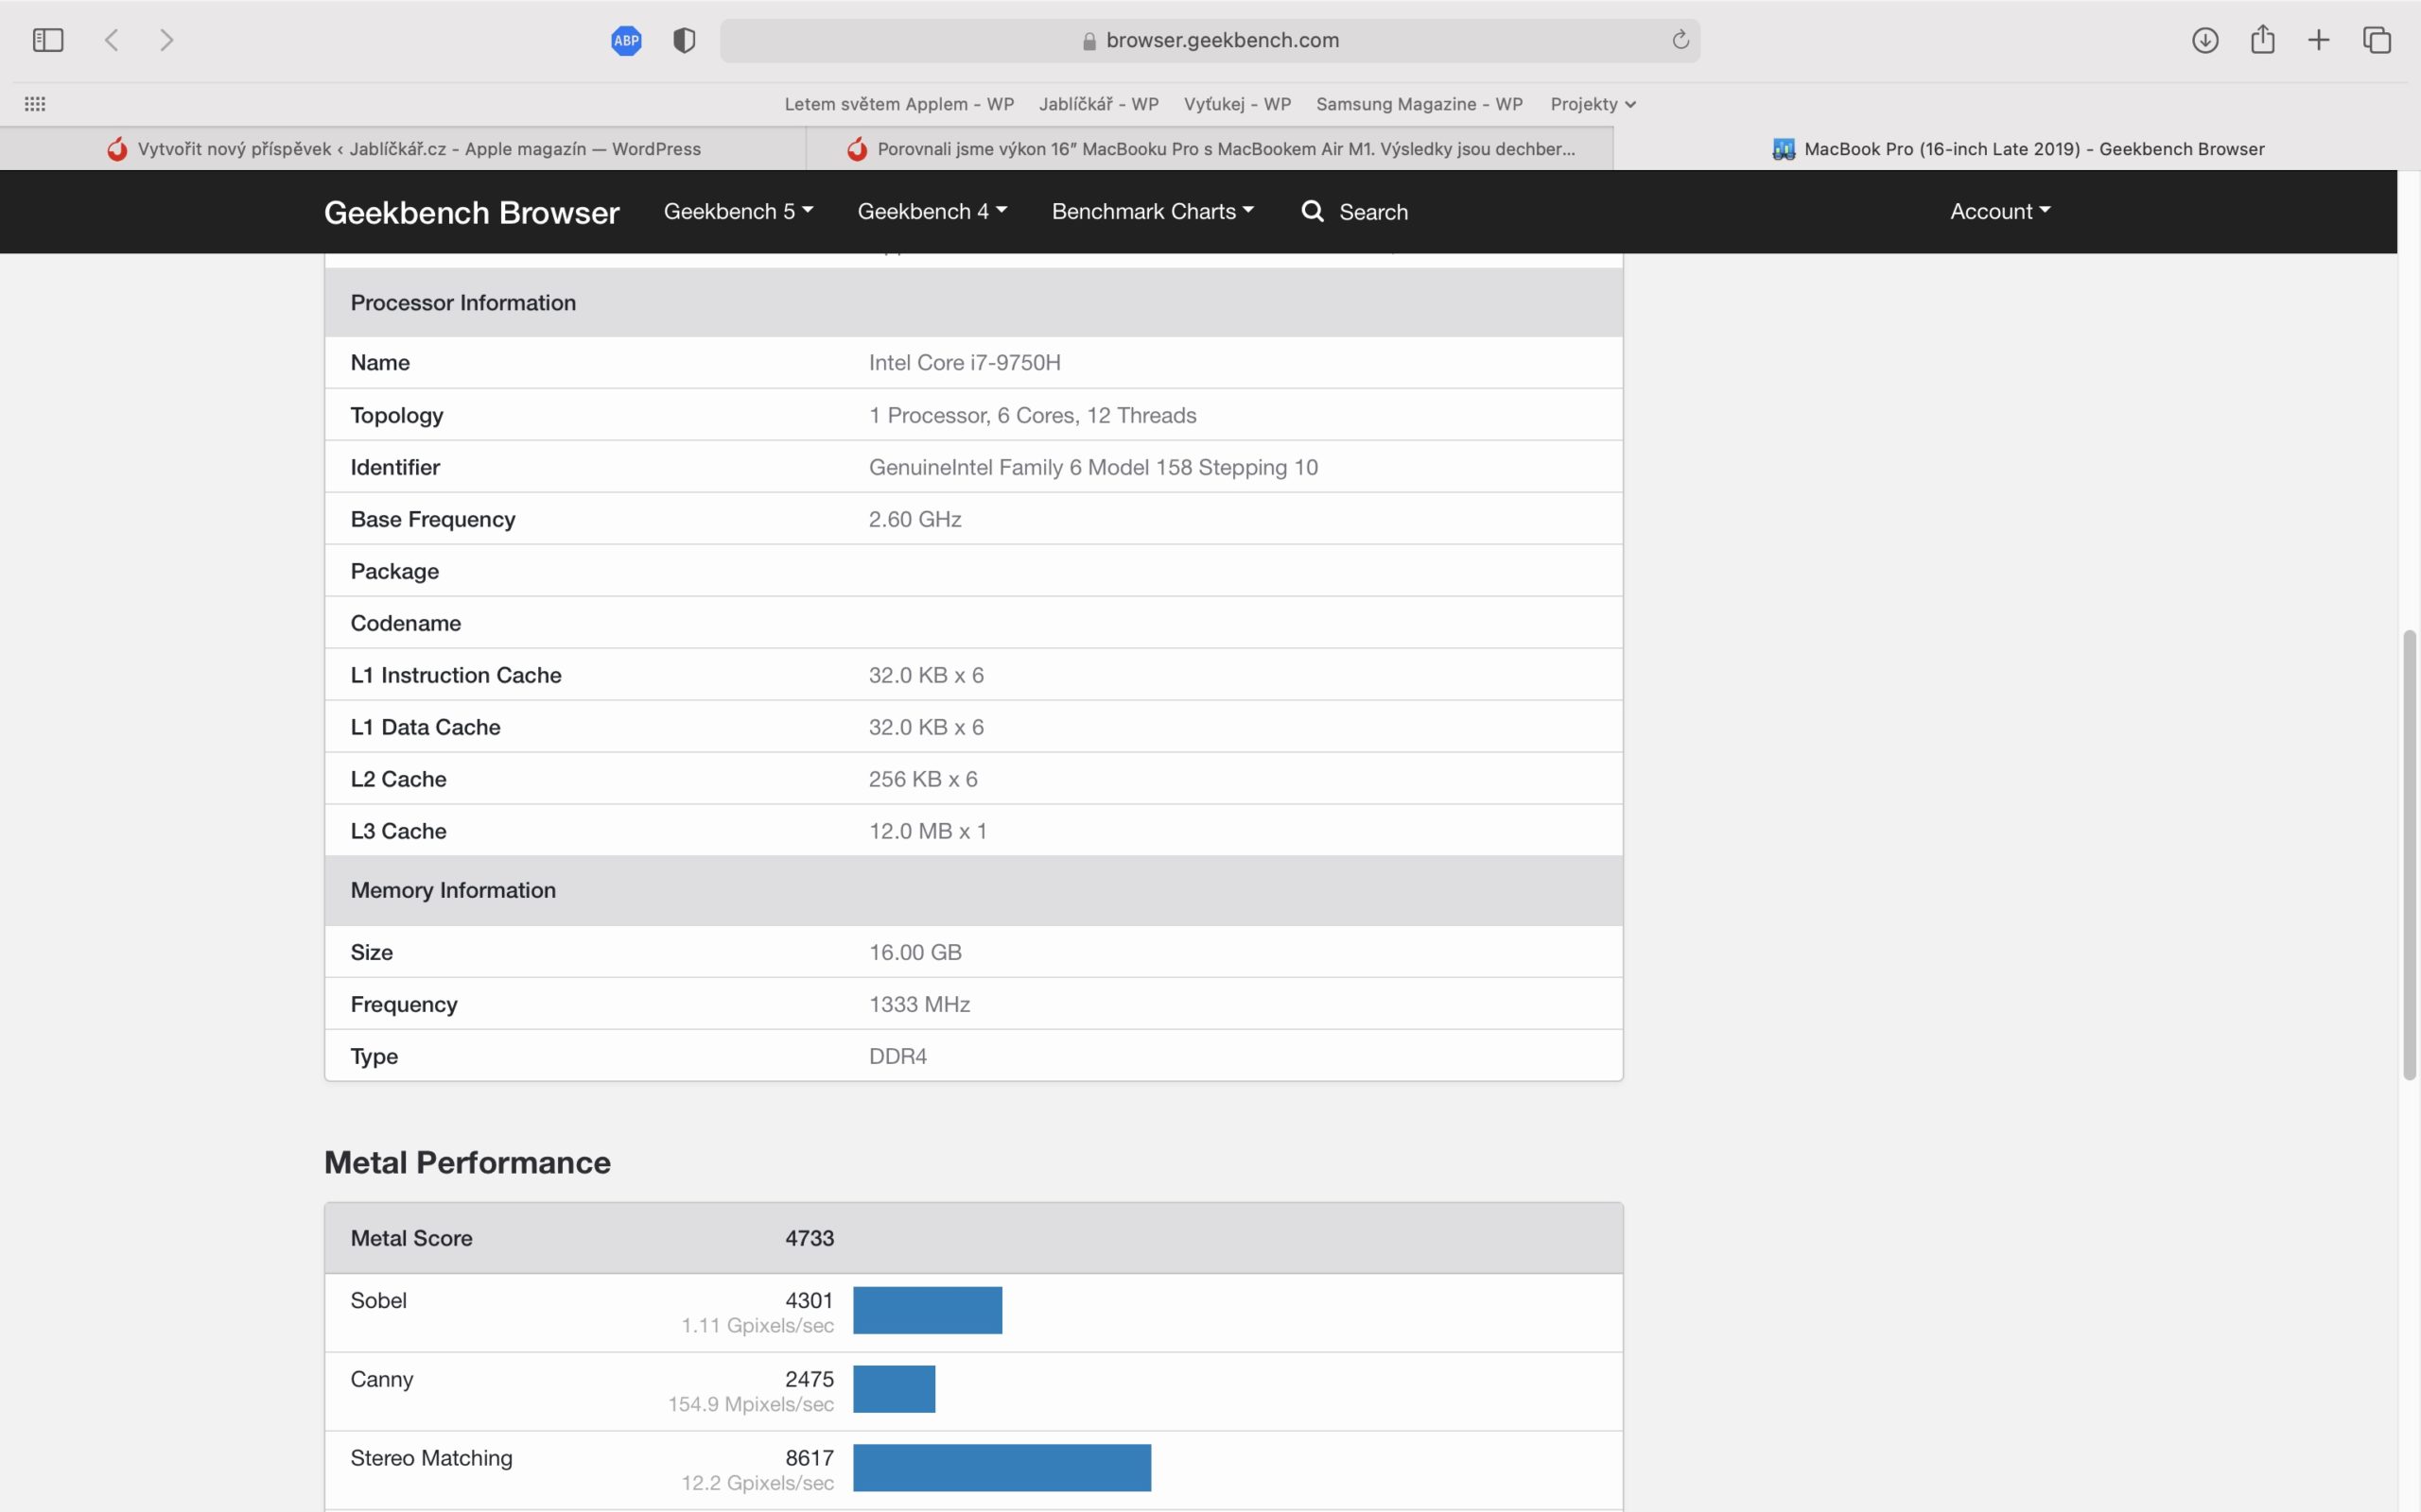Click the '154.9 Mpixels/sec' Canny rate
This screenshot has width=2421, height=1512.
[x=750, y=1405]
